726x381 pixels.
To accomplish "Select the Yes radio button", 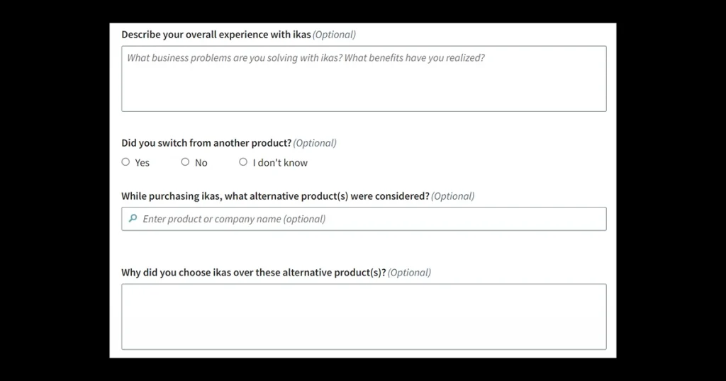I will pos(125,162).
